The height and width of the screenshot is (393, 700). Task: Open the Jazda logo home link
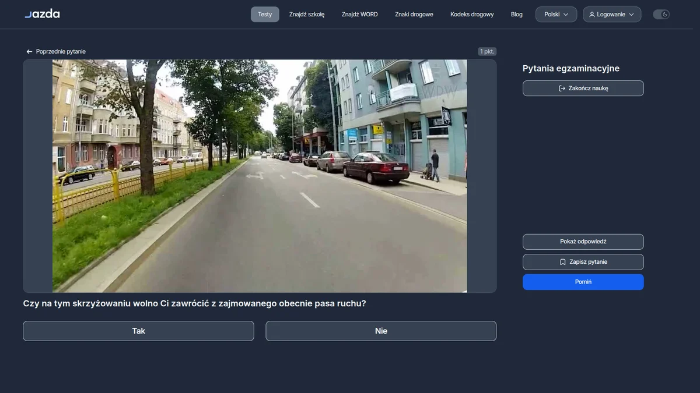42,14
